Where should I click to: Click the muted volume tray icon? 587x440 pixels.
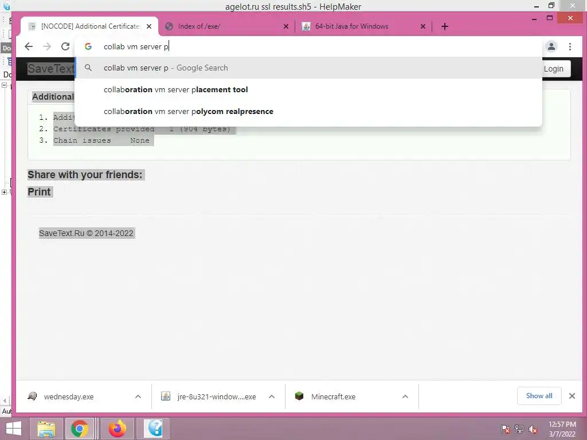click(x=533, y=429)
